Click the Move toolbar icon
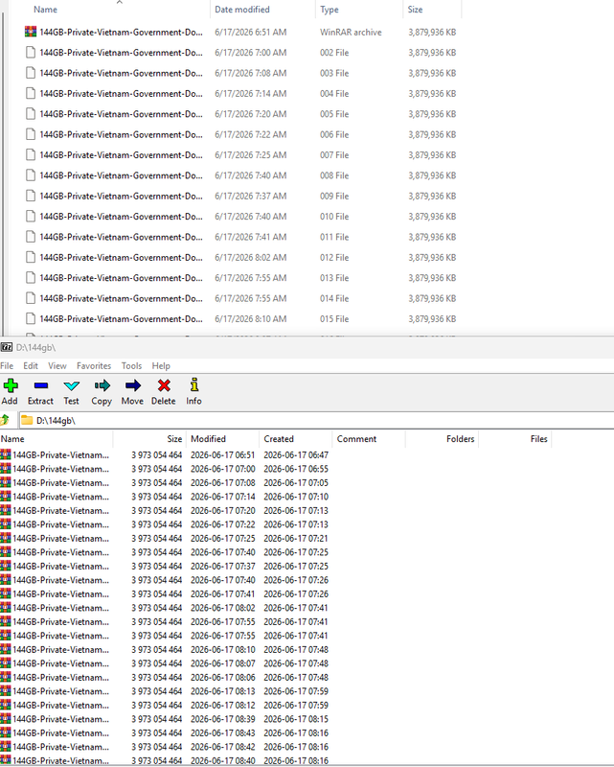Viewport: 614px width, 767px height. pos(132,386)
